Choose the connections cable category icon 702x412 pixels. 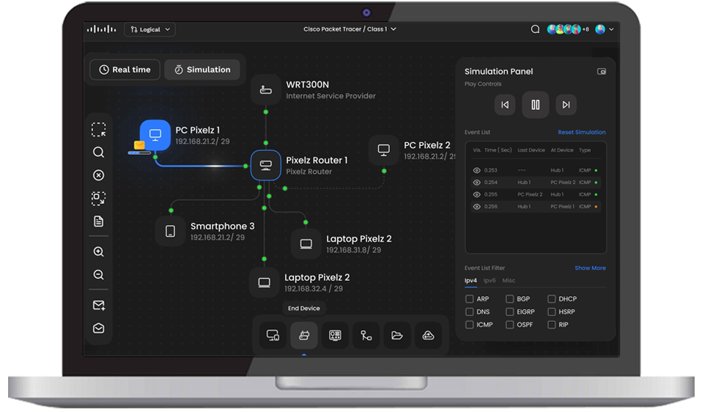click(366, 336)
